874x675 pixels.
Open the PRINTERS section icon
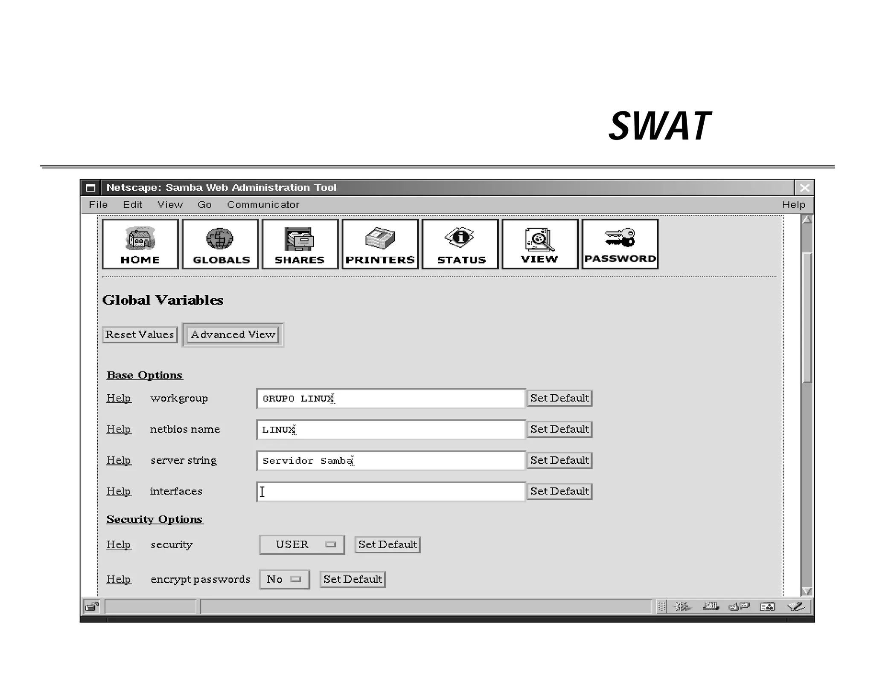[x=380, y=244]
